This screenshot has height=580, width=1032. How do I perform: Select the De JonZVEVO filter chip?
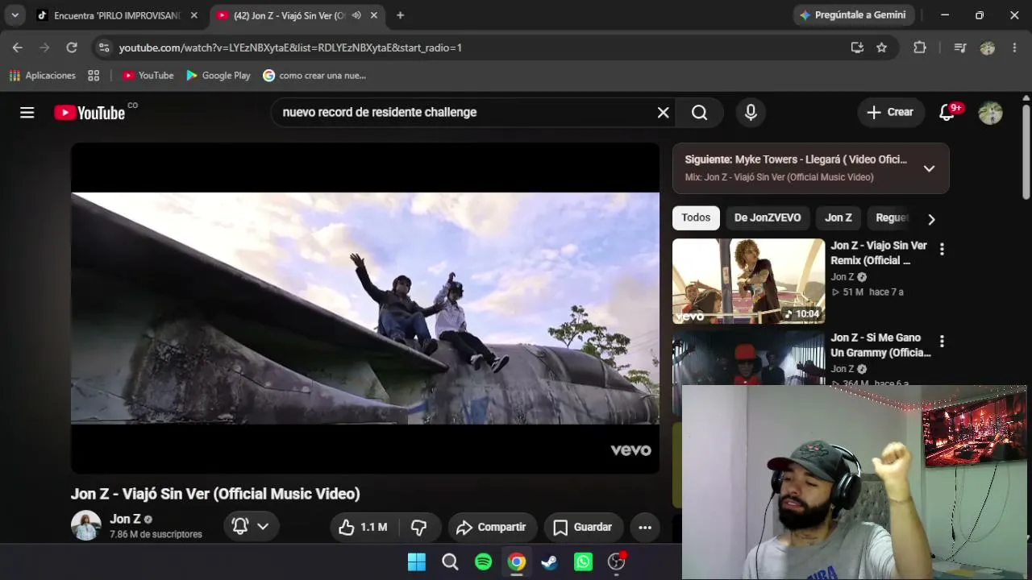point(768,217)
